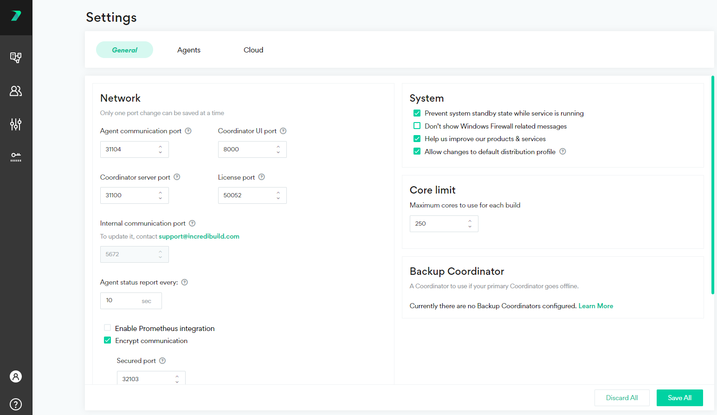
Task: Increase Maximum cores per build value
Action: 470,221
